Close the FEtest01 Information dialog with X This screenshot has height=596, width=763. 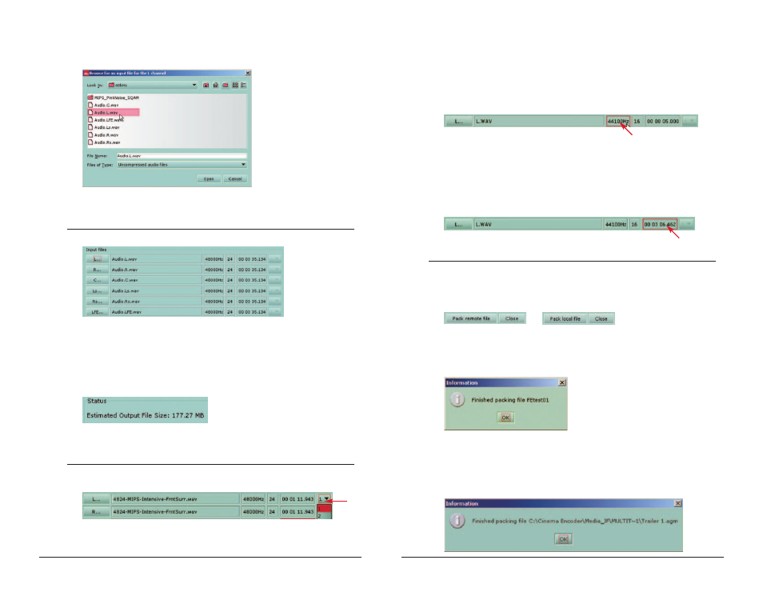tap(562, 382)
